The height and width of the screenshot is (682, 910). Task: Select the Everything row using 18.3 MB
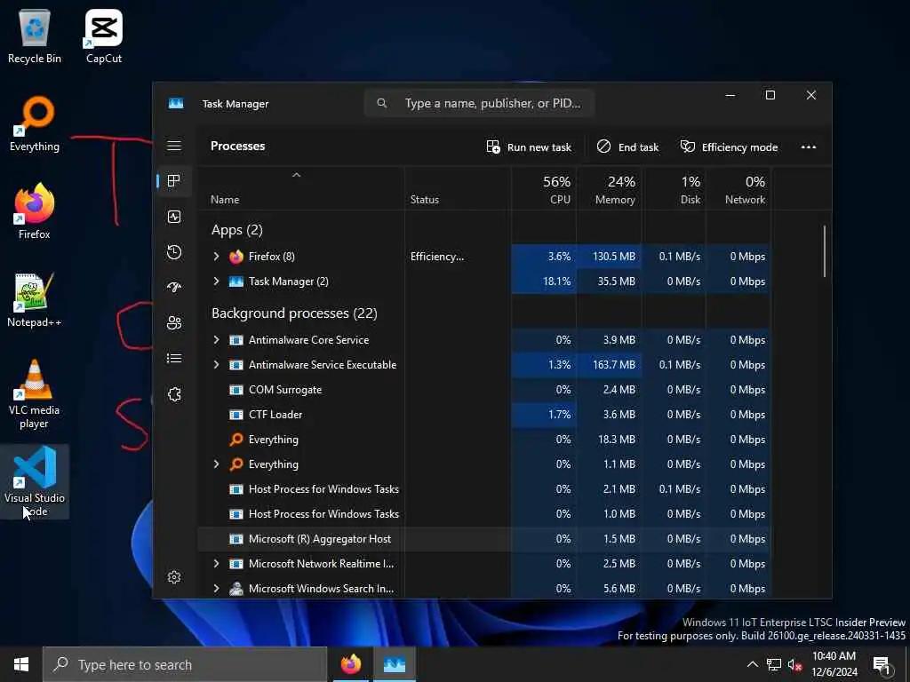tap(484, 440)
